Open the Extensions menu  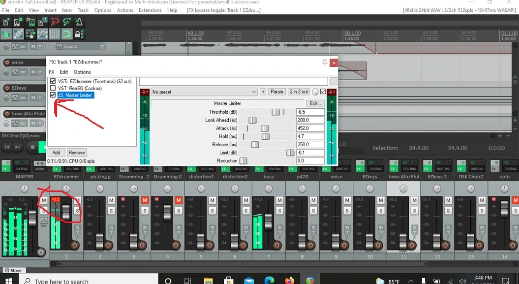click(150, 10)
